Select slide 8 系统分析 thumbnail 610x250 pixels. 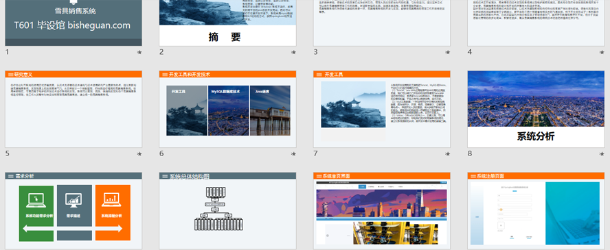coord(536,109)
